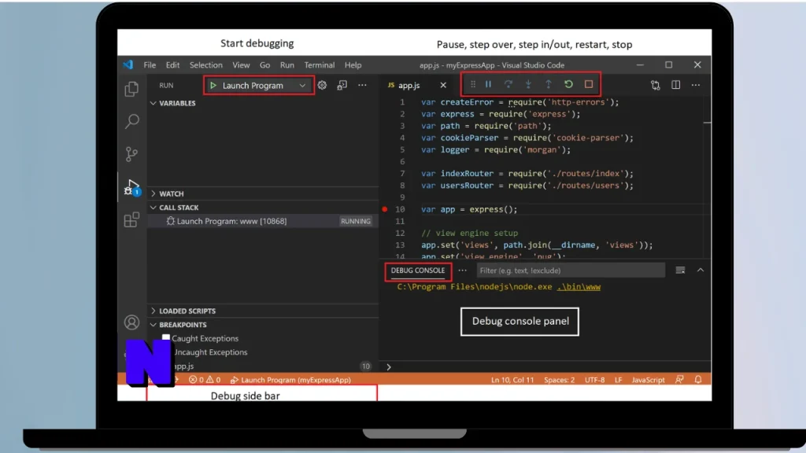Click Spaces: 2 indentation setting
806x453 pixels.
[560, 380]
